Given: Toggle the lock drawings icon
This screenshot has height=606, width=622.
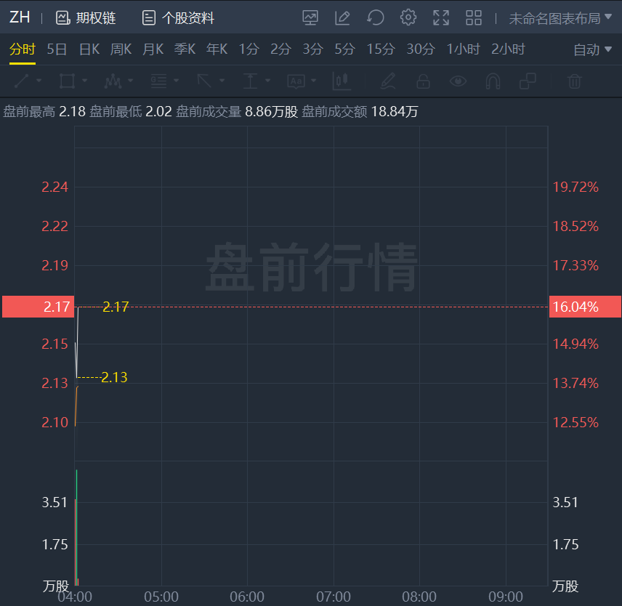Looking at the screenshot, I should (423, 81).
